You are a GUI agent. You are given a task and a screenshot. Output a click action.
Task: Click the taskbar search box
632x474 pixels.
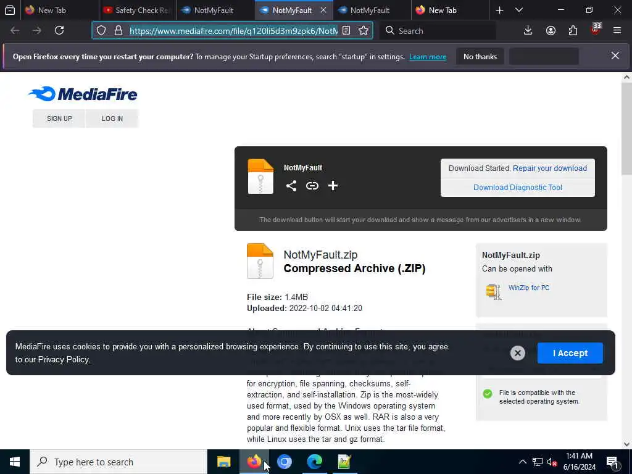point(118,462)
